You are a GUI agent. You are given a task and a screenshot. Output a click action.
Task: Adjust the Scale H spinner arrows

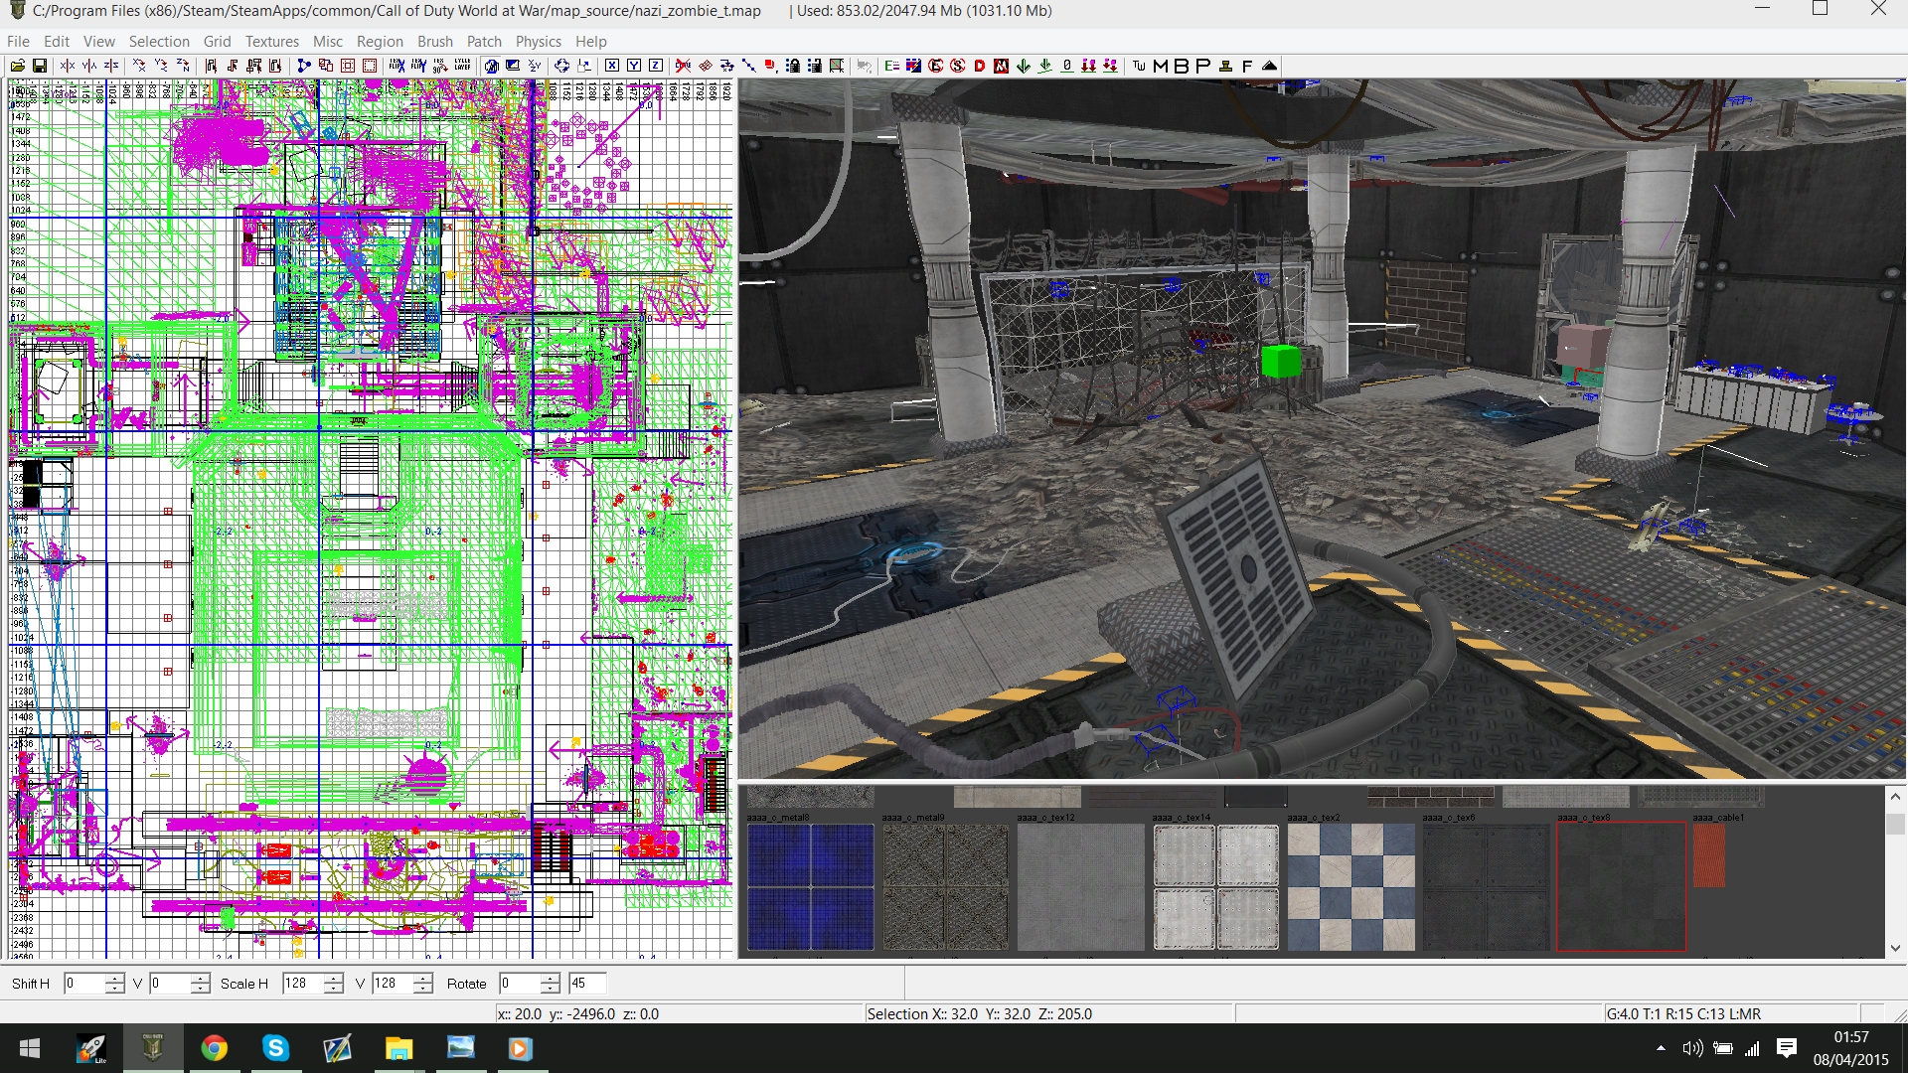(x=334, y=983)
